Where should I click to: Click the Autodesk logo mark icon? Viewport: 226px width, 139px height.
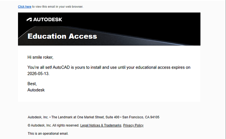tap(29, 19)
